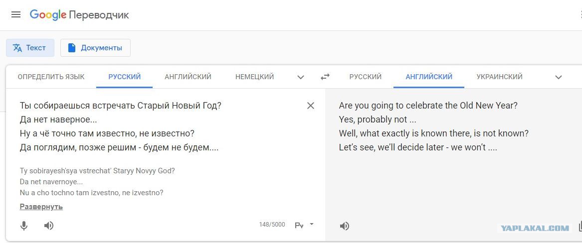The image size is (582, 243).
Task: Expand more target languages chevron
Action: click(x=558, y=77)
